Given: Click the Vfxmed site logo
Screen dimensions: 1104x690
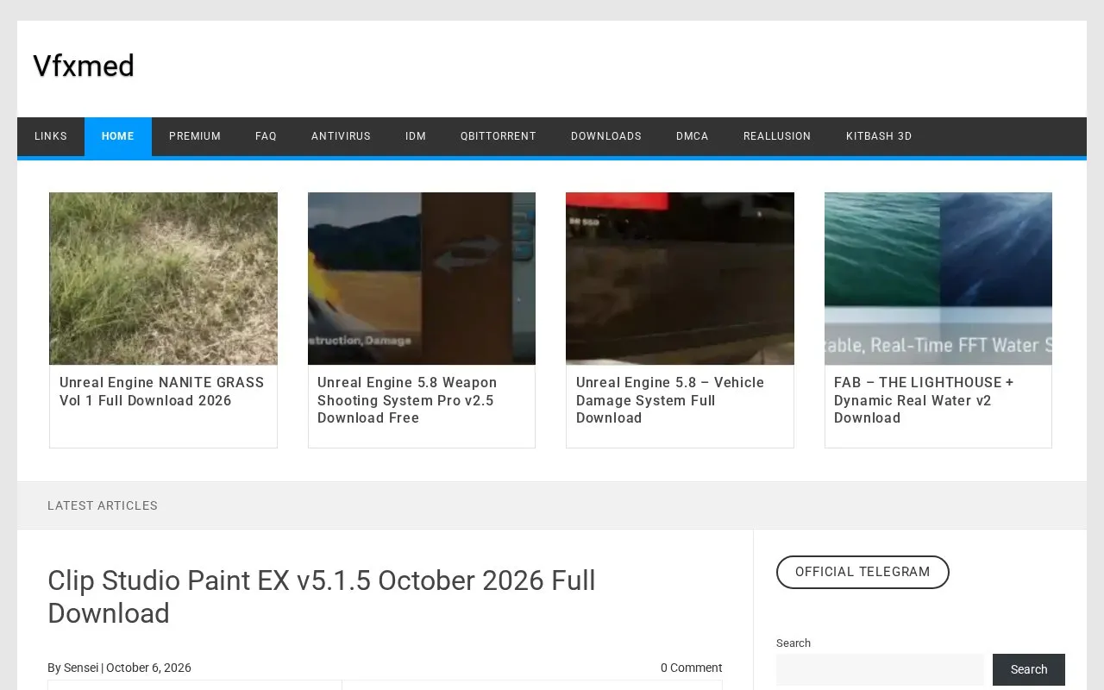Looking at the screenshot, I should click(x=84, y=66).
